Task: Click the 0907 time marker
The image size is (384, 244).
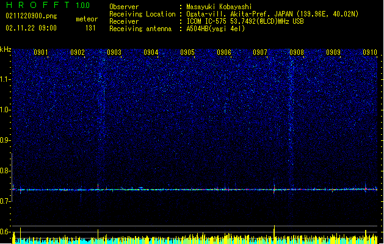Action: click(x=260, y=52)
